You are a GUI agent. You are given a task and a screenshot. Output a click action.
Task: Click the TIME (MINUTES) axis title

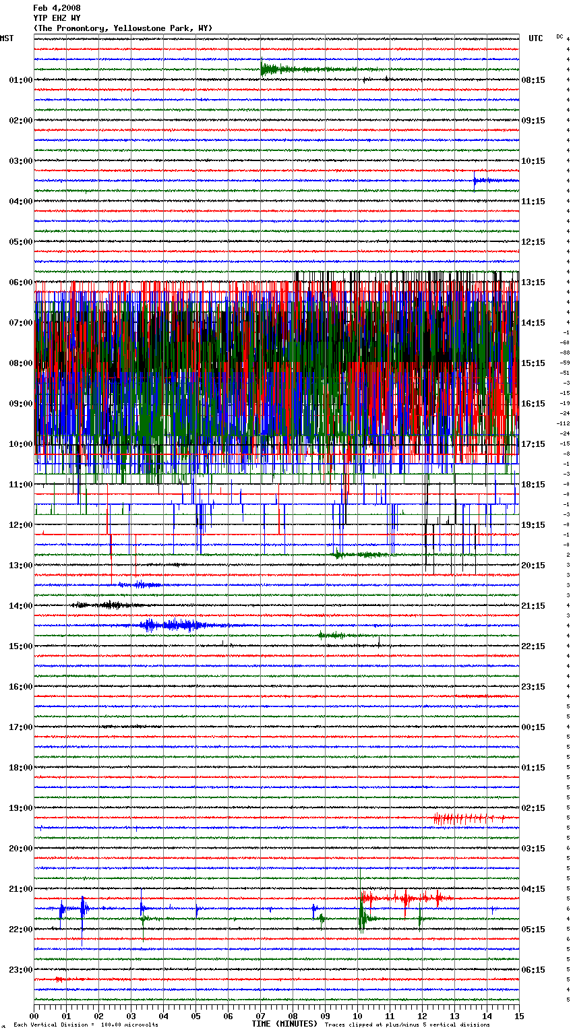pyautogui.click(x=284, y=1024)
